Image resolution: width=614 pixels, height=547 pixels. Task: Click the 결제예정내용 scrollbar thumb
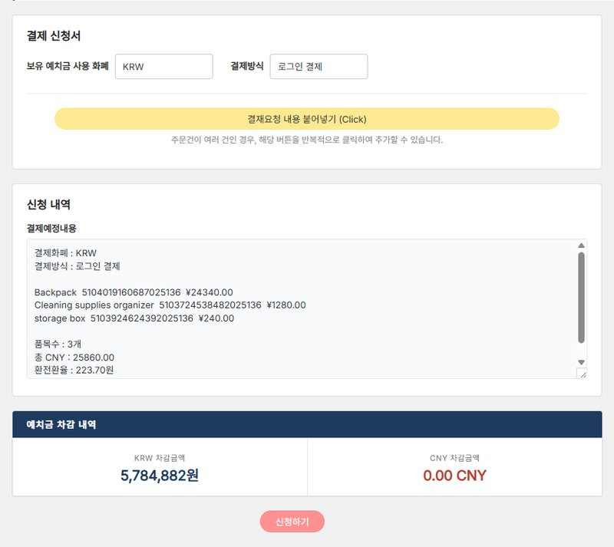581,298
